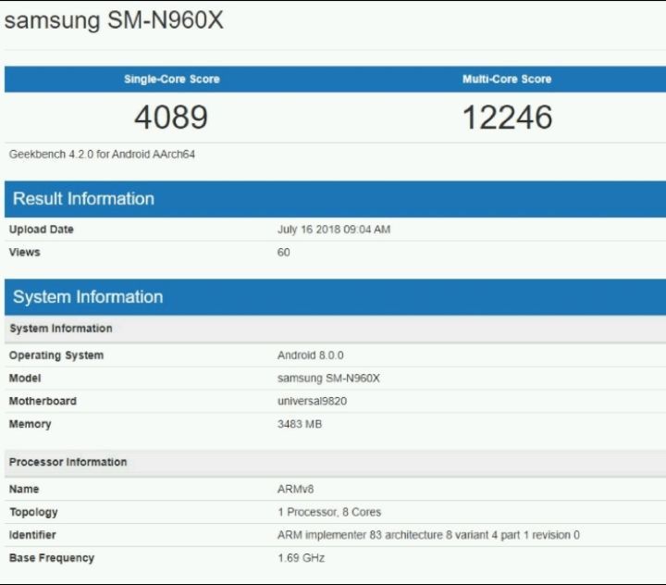Select the 'universal9820' value

(313, 402)
